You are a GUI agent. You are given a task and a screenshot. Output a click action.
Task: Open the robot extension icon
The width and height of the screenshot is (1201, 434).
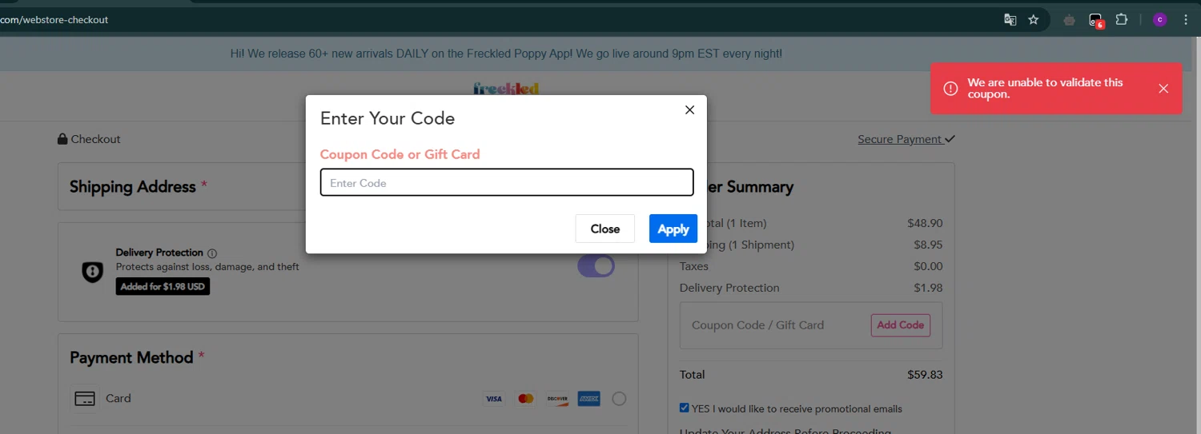coord(1069,20)
